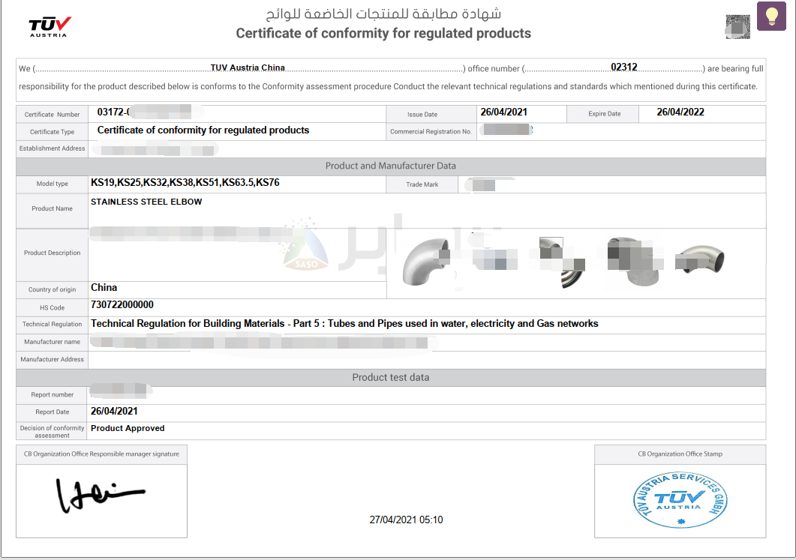
Task: Click the rightmost elbow product photo
Action: pos(699,259)
